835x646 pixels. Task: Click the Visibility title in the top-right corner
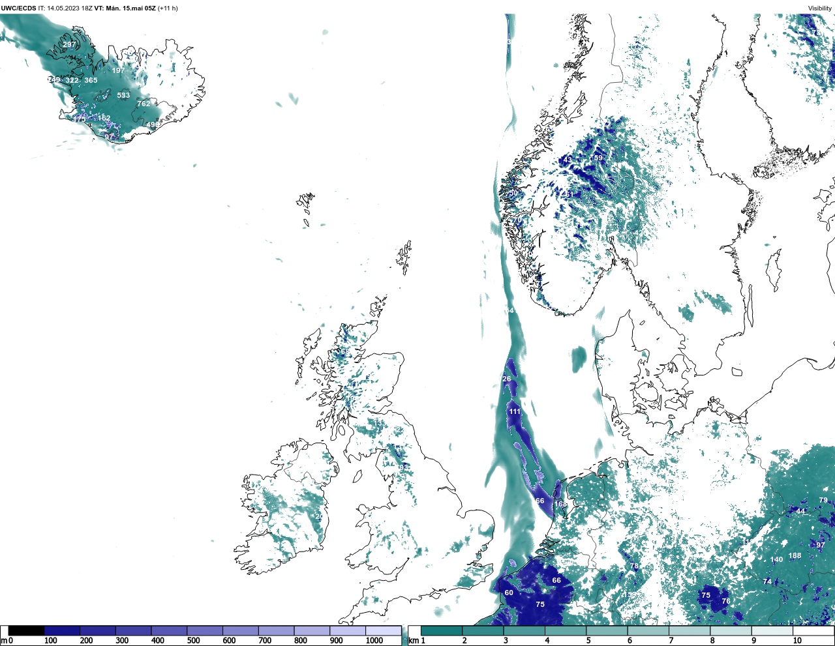click(x=820, y=8)
